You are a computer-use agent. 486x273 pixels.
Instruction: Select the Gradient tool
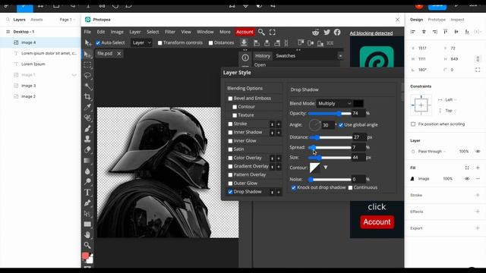click(x=88, y=160)
